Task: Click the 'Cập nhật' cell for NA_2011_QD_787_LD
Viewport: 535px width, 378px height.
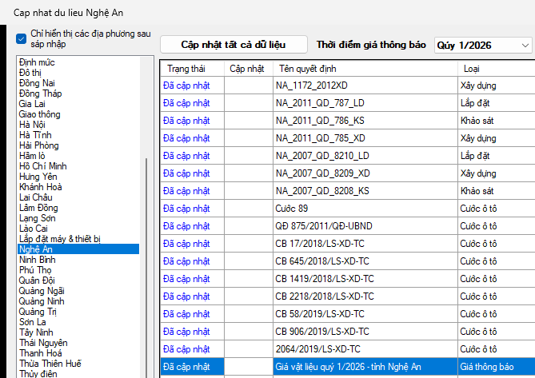Action: pyautogui.click(x=248, y=103)
